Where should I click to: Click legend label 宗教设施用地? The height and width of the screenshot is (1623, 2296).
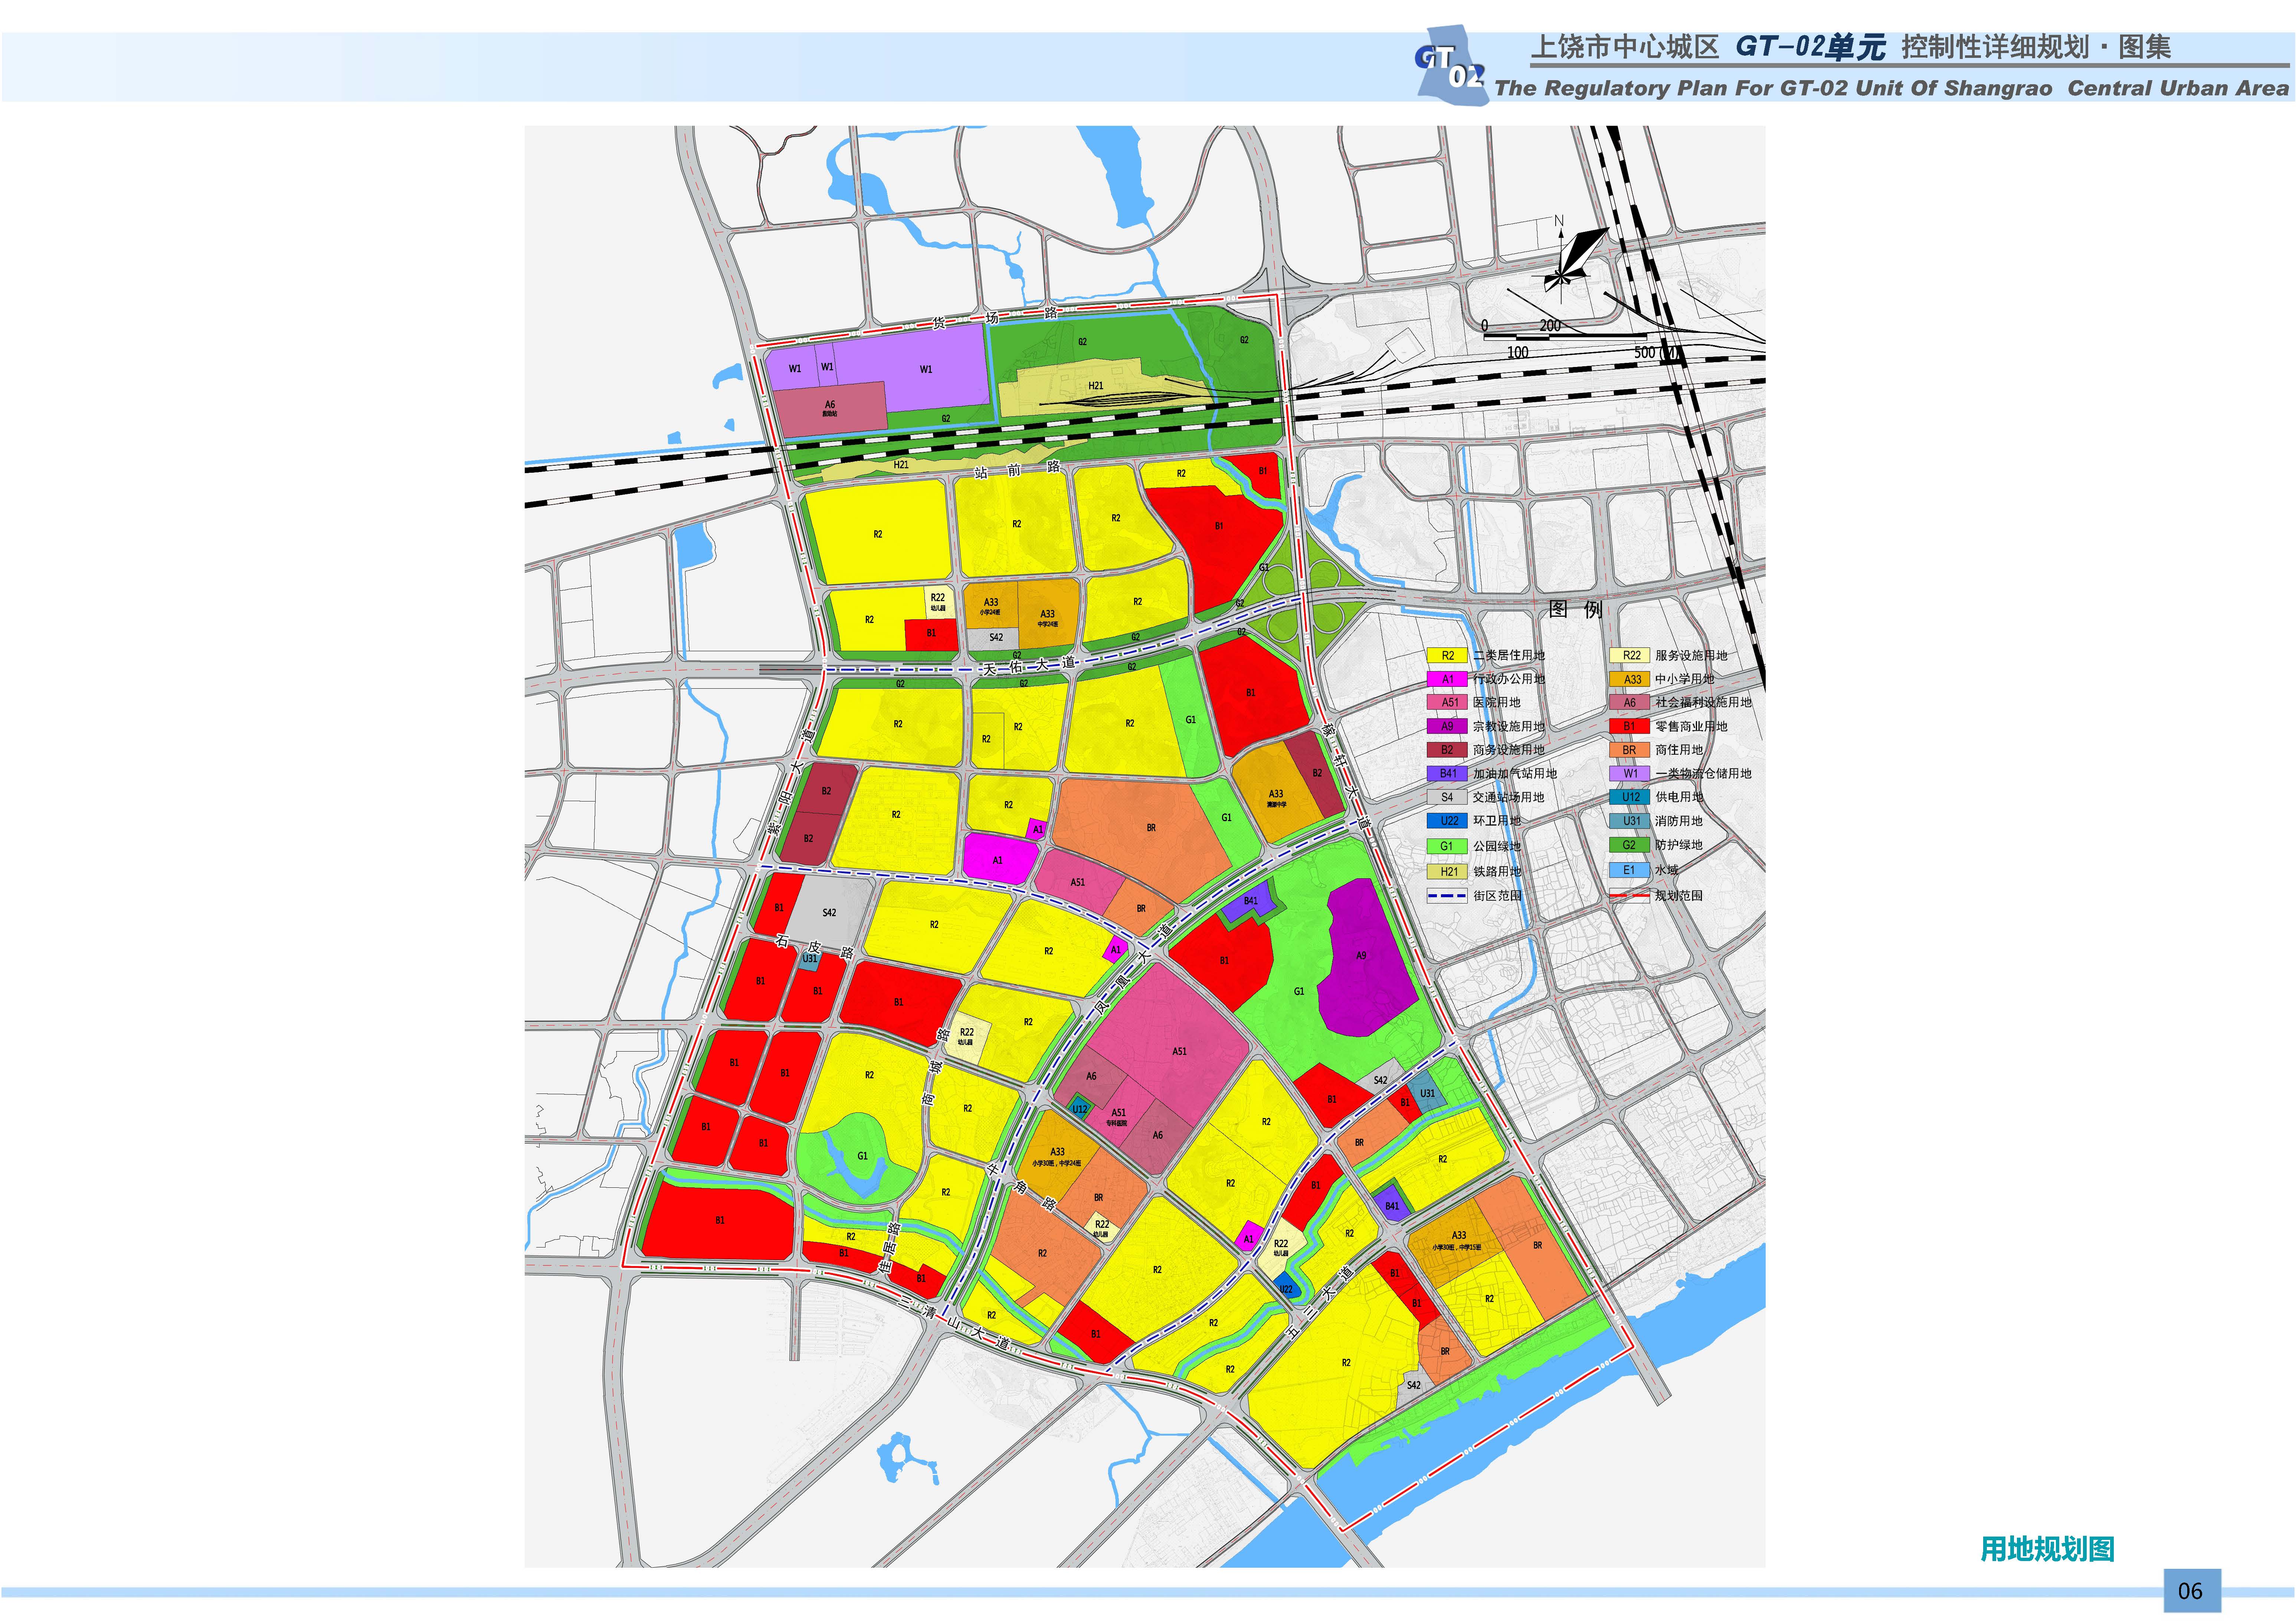pyautogui.click(x=1509, y=727)
